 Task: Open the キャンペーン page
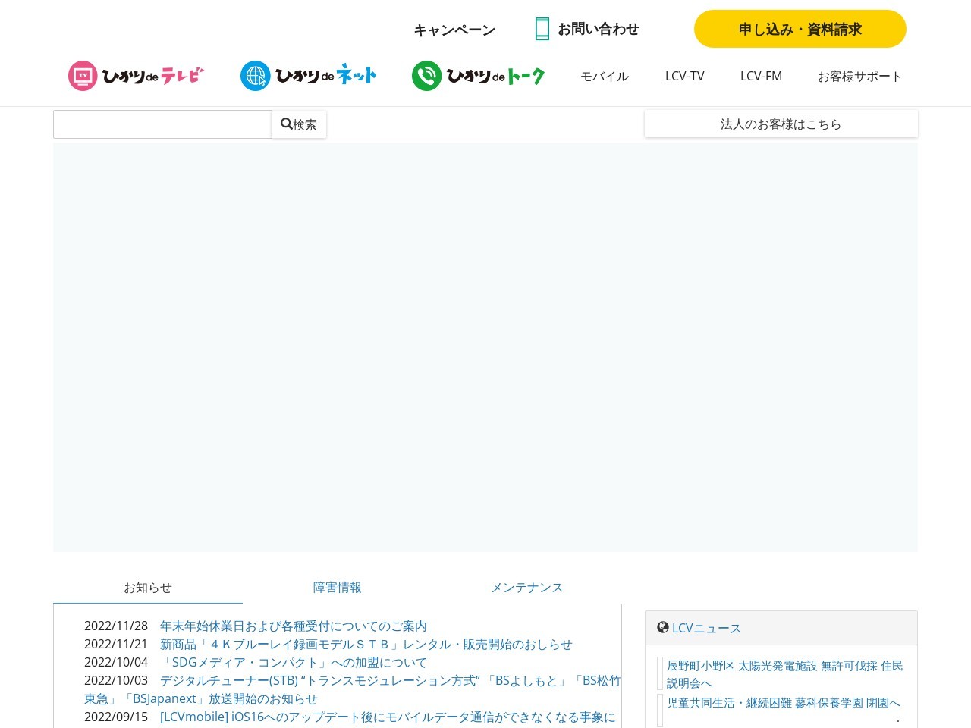pos(454,30)
